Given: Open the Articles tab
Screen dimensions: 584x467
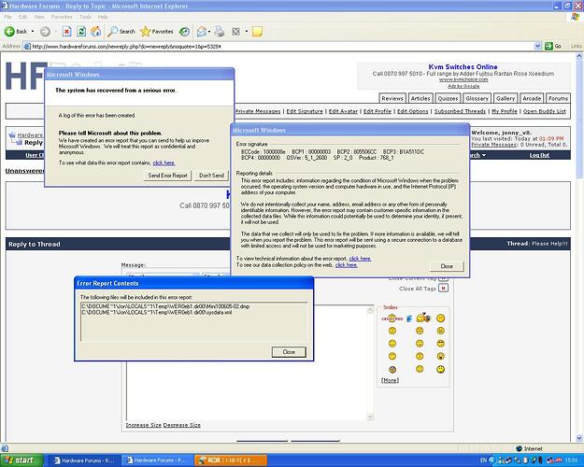Looking at the screenshot, I should click(420, 98).
